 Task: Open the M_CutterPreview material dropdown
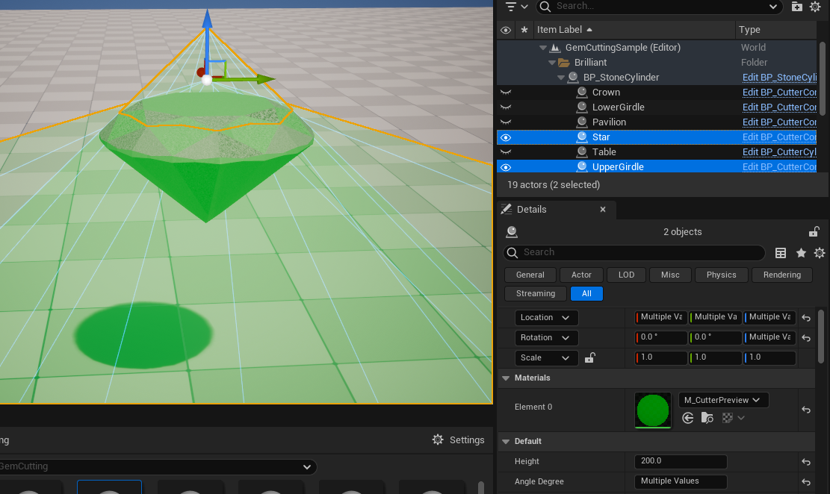click(x=724, y=400)
